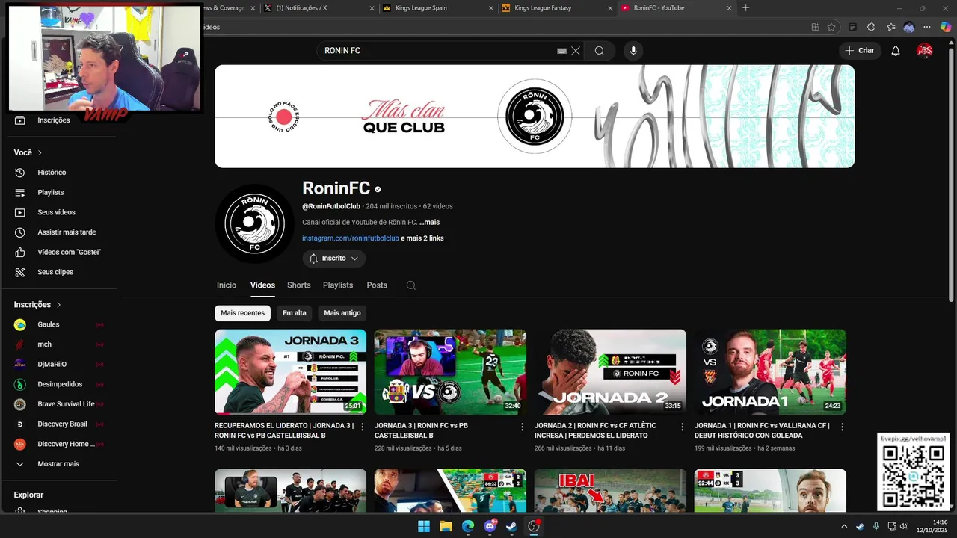The image size is (957, 538).
Task: Open options for JORNADA 2 Atlètic Incresa video
Action: click(683, 427)
